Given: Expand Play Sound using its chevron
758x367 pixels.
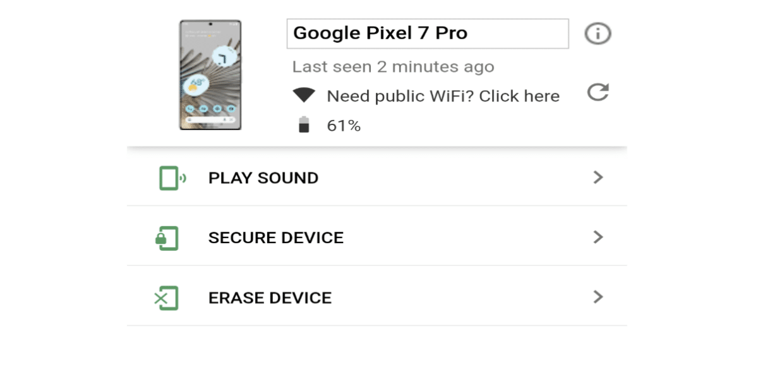Looking at the screenshot, I should pos(598,177).
